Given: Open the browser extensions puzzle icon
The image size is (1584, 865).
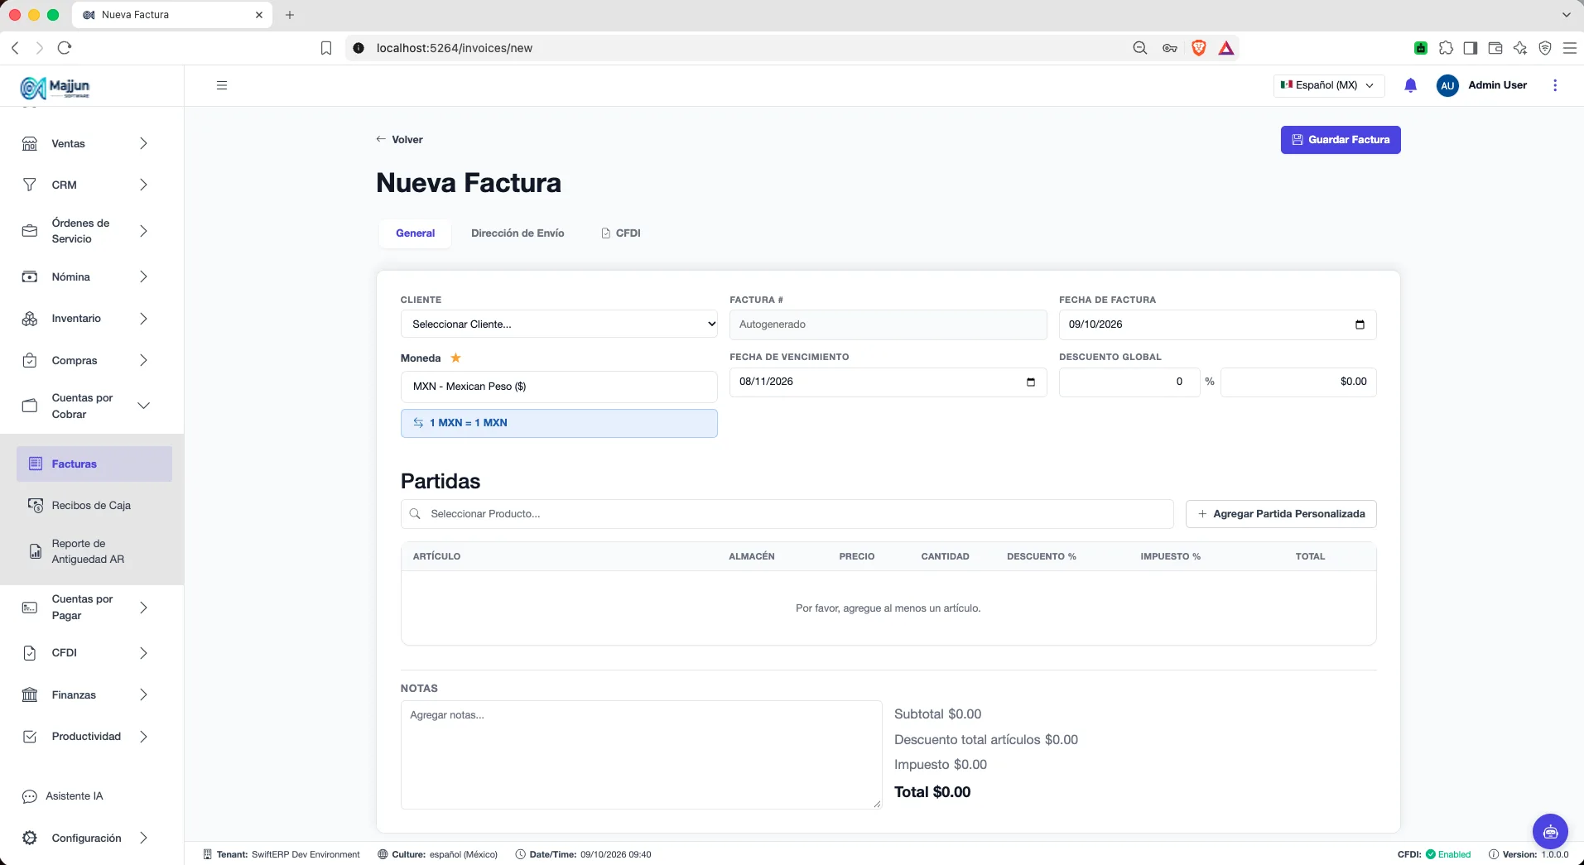Looking at the screenshot, I should 1446,48.
